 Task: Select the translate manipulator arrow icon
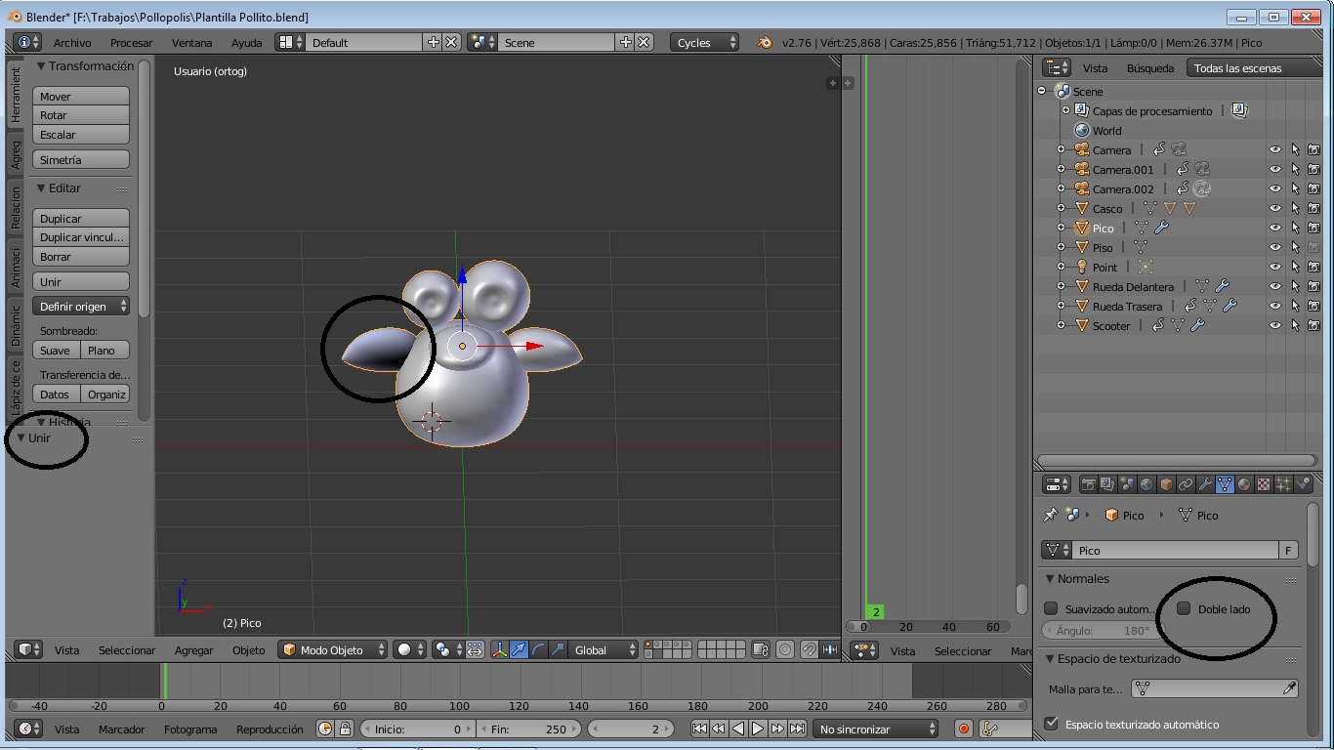point(520,649)
